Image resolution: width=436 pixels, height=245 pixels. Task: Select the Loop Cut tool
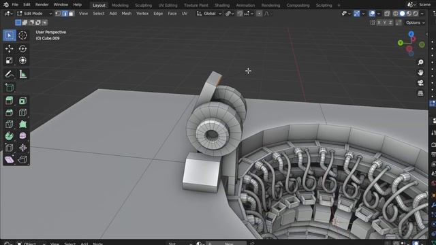click(x=22, y=112)
